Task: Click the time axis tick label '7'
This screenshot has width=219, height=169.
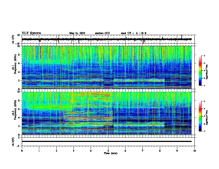Action: coord(143,151)
